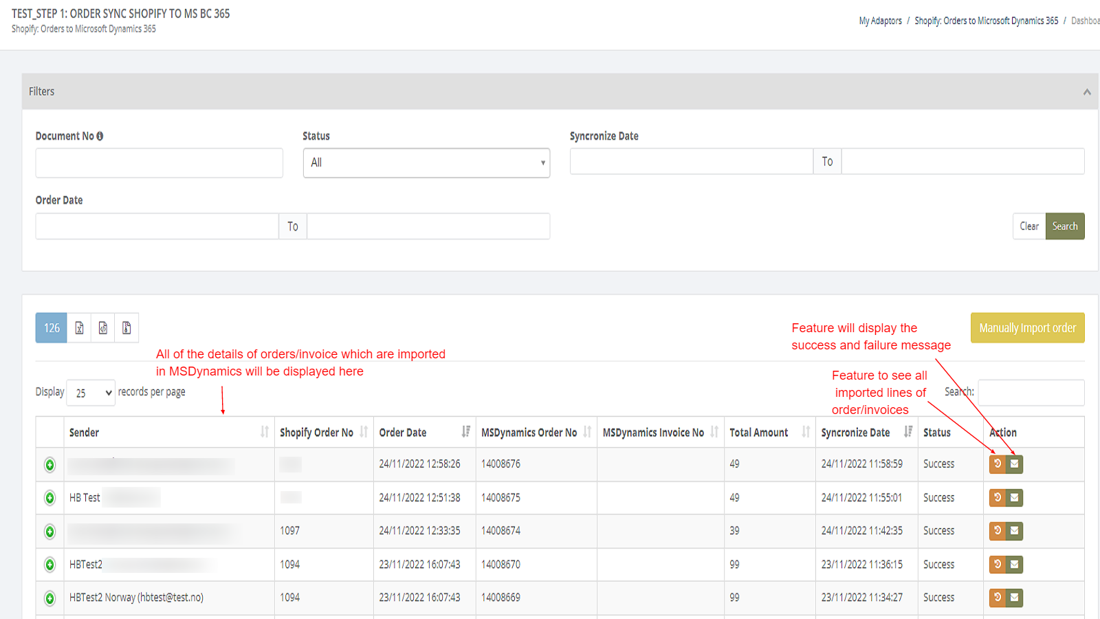Click history icon for order 14008674
Viewport: 1100px width, 619px height.
pos(998,531)
